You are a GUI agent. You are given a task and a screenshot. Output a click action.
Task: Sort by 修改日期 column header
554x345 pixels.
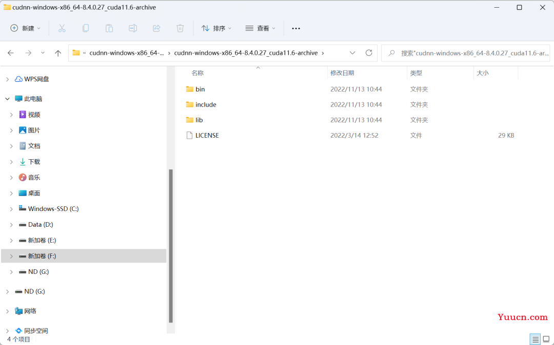tap(342, 73)
